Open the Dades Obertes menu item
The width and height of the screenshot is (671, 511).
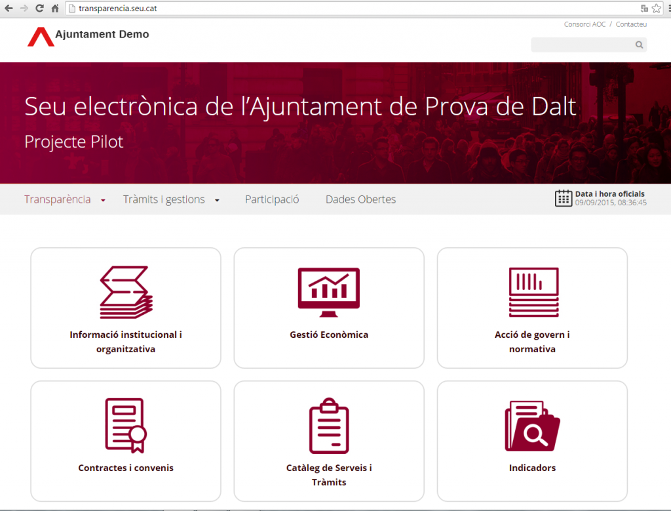click(360, 199)
